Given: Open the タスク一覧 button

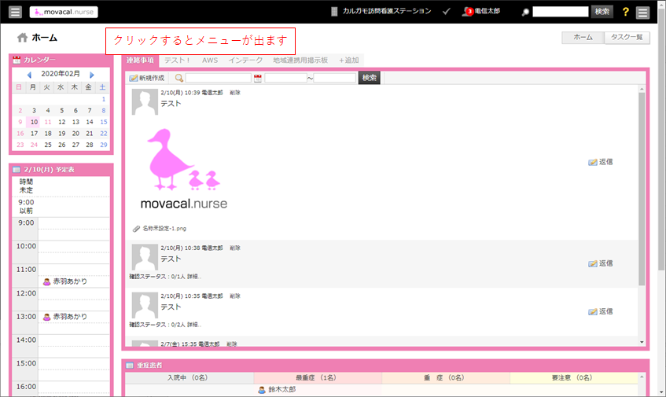Looking at the screenshot, I should coord(627,38).
